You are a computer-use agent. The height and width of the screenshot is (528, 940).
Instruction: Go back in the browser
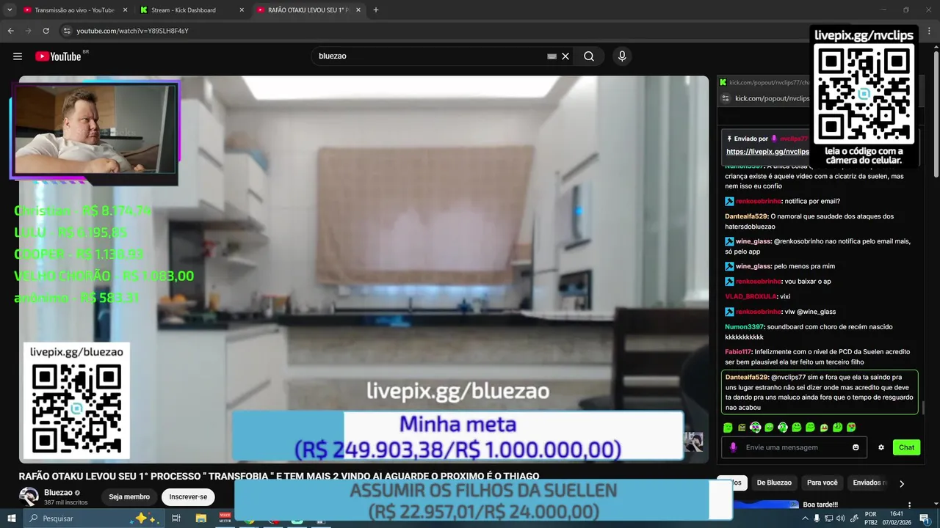pyautogui.click(x=10, y=31)
